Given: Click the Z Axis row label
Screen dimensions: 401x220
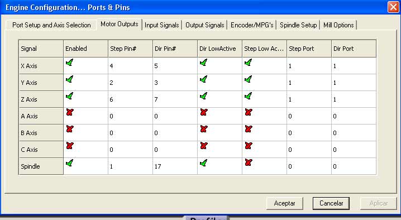Looking at the screenshot, I should coord(41,99).
